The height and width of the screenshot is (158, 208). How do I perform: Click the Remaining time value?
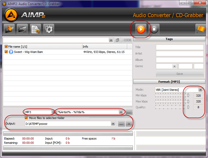28,143
